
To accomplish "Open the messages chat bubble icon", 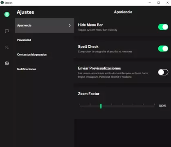I will (7, 31).
